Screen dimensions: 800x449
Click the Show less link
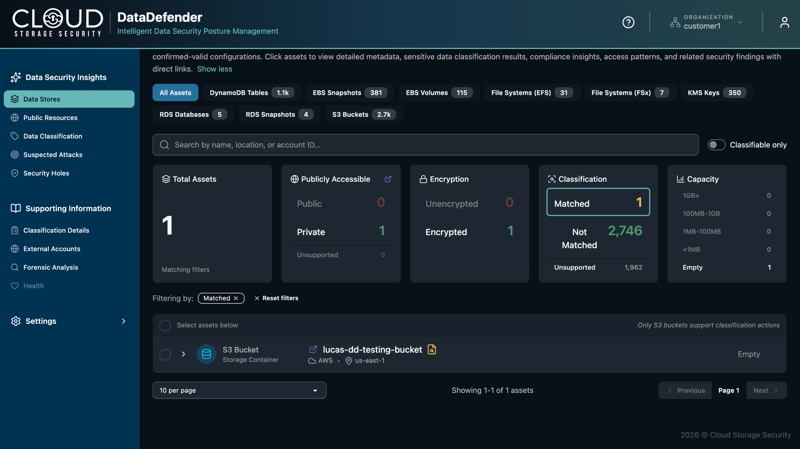point(214,69)
